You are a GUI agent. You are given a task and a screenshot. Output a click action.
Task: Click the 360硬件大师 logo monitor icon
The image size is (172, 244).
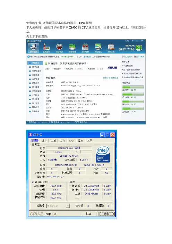[x=139, y=48]
